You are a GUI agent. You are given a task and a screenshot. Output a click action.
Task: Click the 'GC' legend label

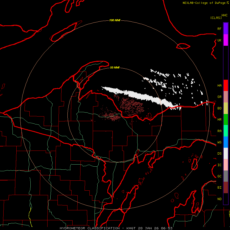click(219, 176)
